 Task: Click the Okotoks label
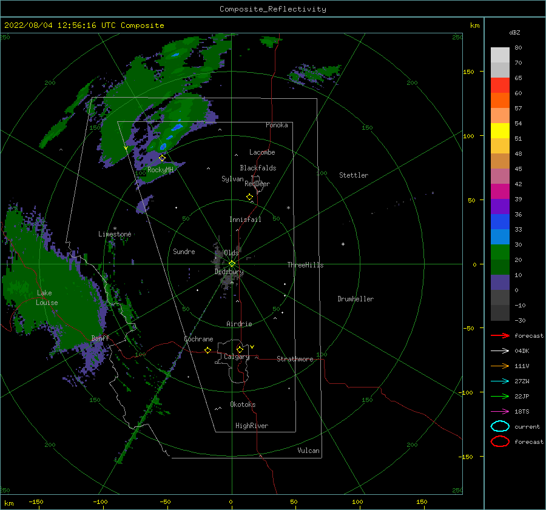tap(243, 404)
